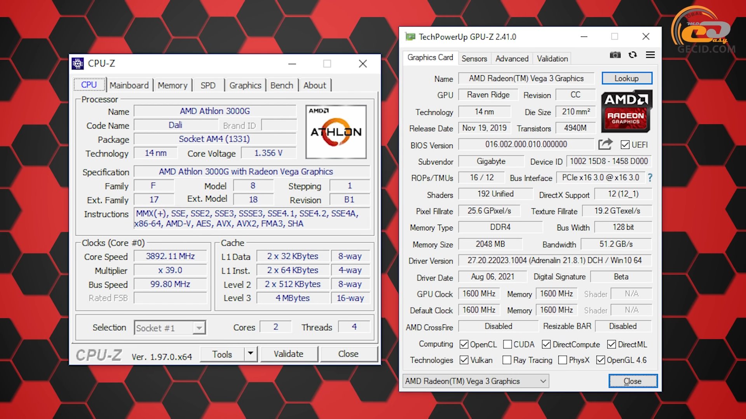Close the GPU-Z window with X
The width and height of the screenshot is (746, 419).
point(646,36)
